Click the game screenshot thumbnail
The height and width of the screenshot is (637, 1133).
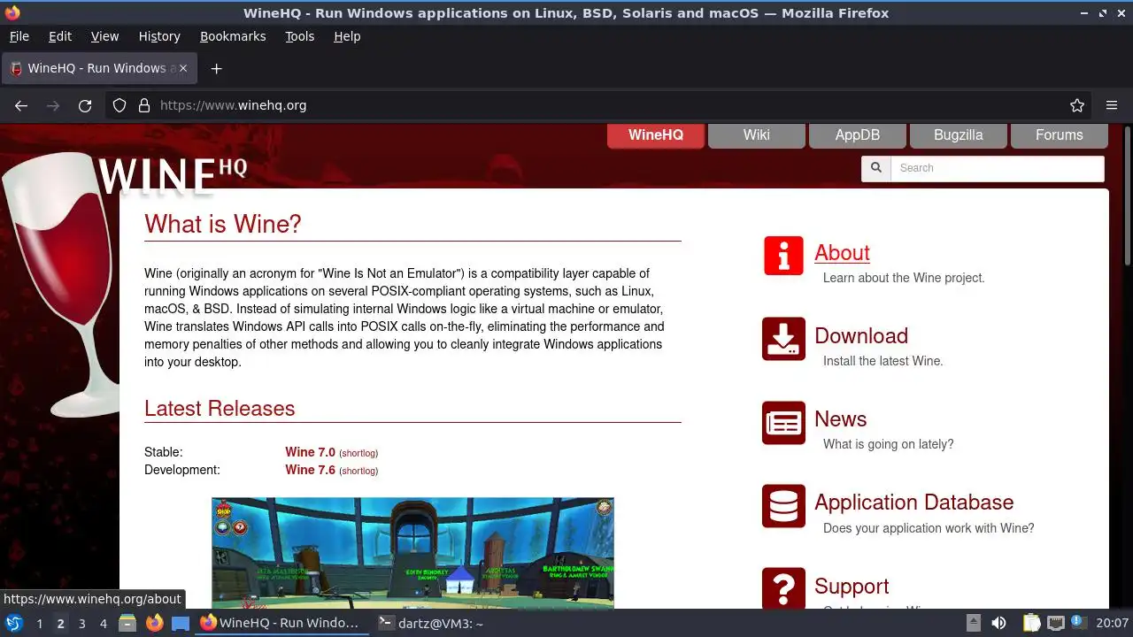[x=412, y=552]
